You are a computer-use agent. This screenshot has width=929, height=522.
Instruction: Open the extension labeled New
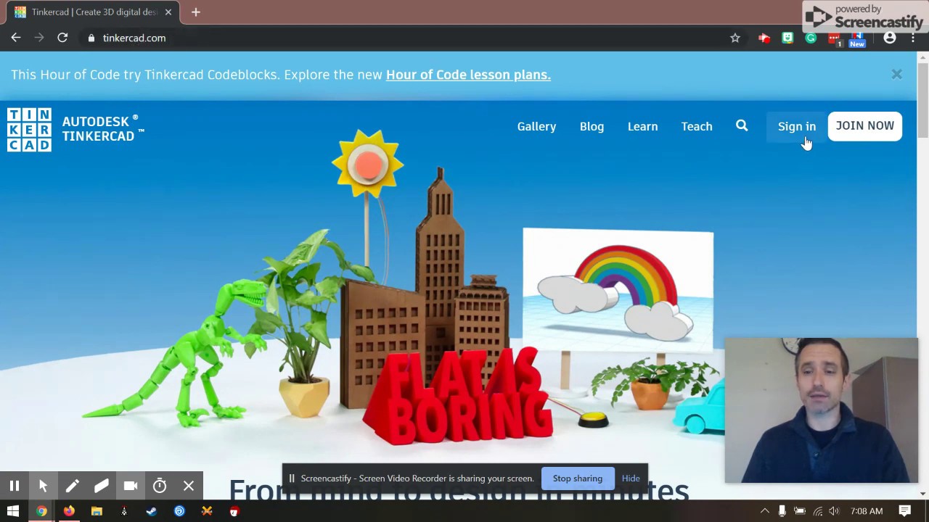point(857,39)
